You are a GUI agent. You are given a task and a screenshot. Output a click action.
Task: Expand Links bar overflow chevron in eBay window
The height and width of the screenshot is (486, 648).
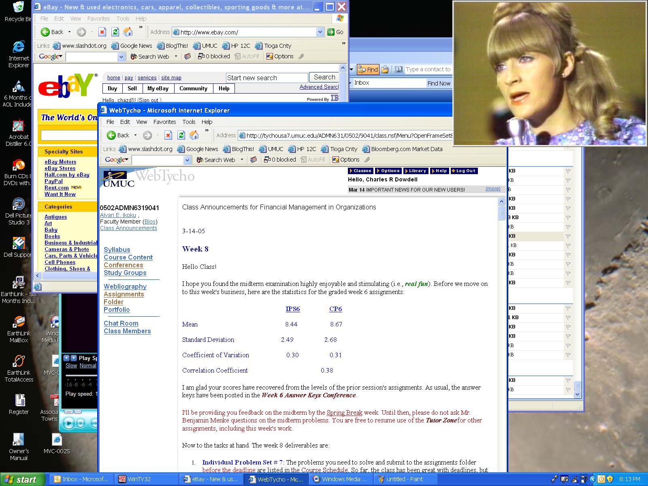pos(344,43)
